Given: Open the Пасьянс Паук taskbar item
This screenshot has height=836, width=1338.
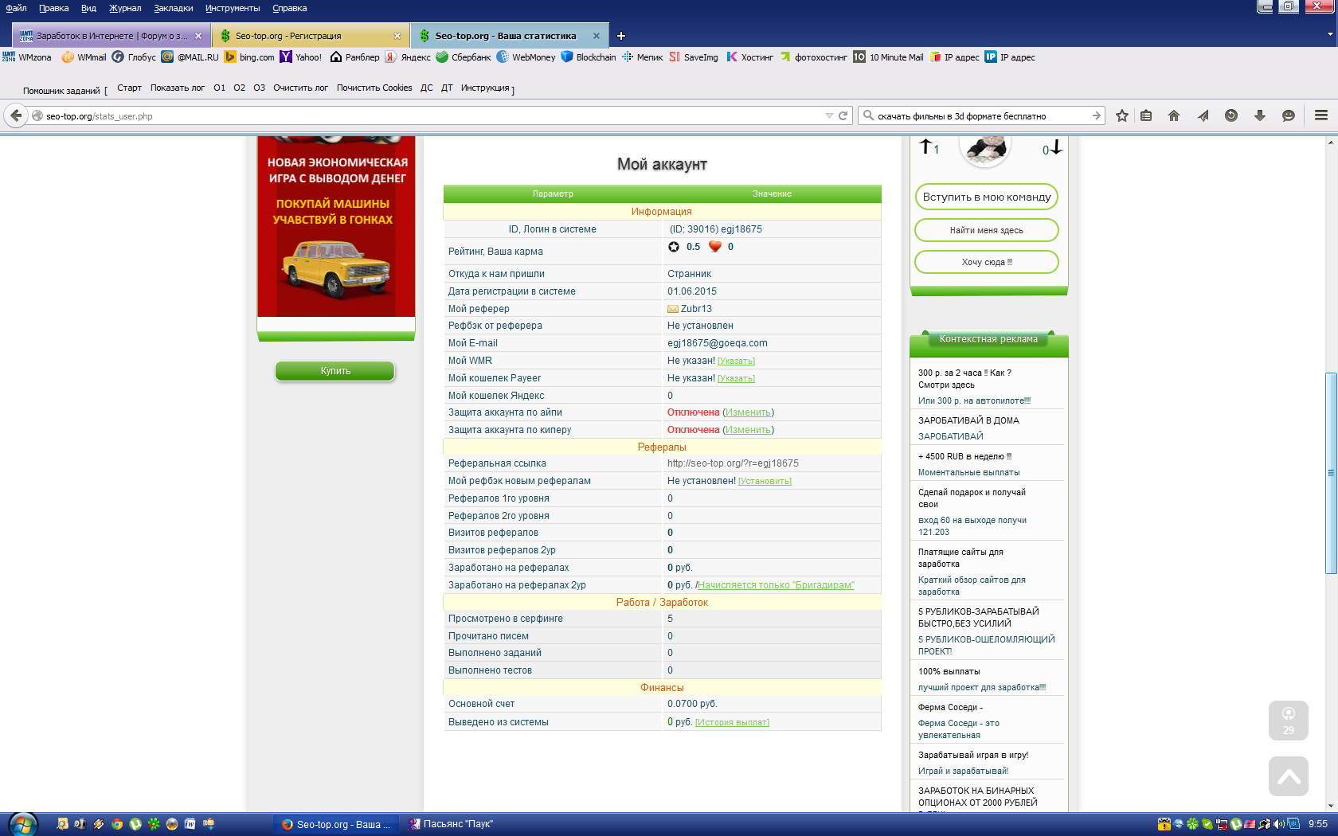Looking at the screenshot, I should (451, 824).
